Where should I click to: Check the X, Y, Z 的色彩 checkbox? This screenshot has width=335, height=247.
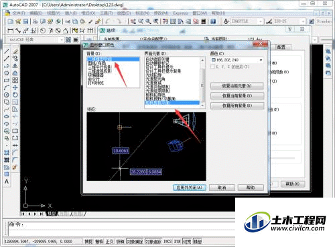[213, 67]
